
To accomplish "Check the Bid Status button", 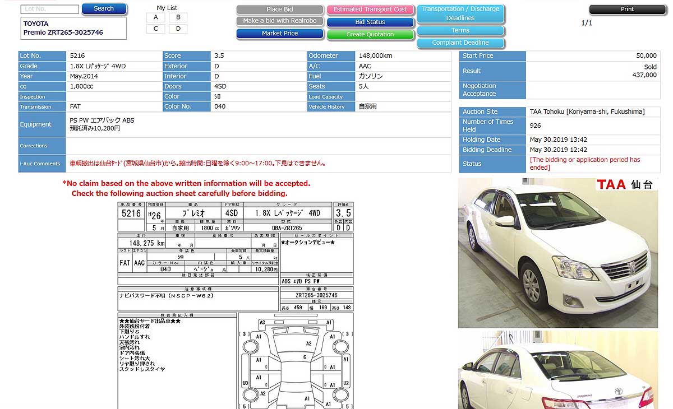I will click(370, 22).
